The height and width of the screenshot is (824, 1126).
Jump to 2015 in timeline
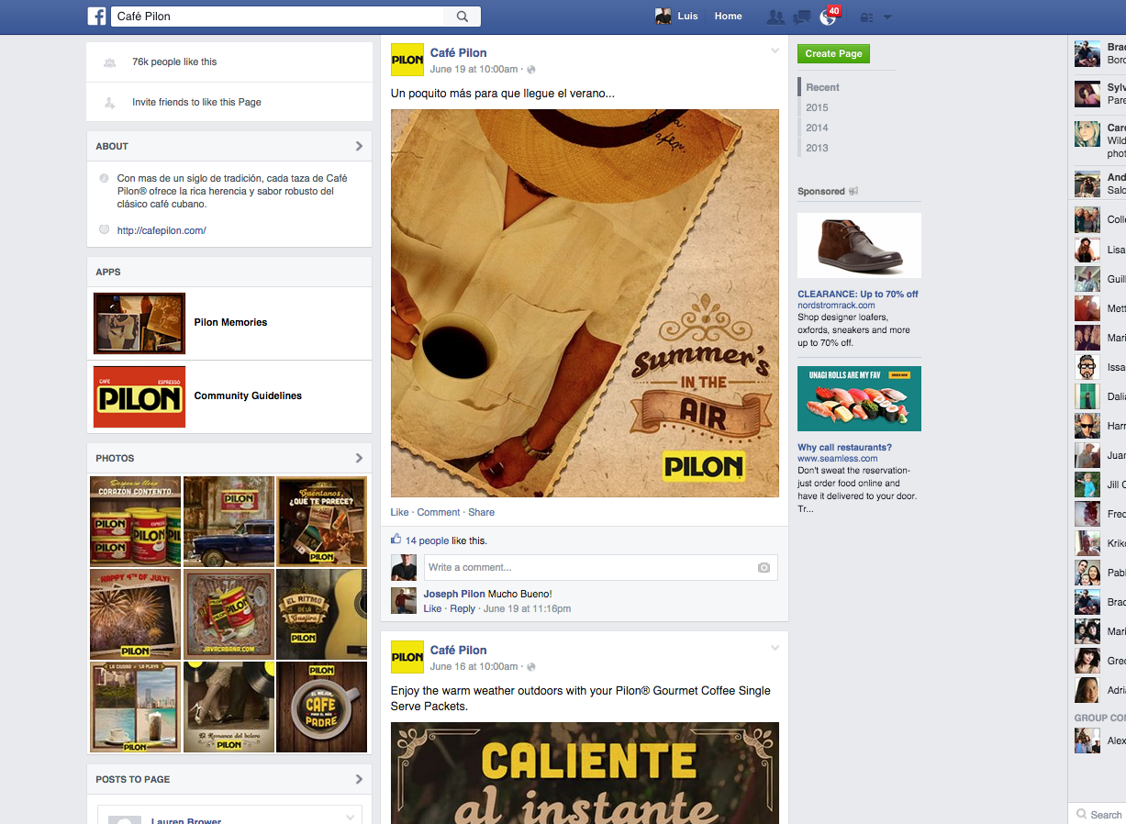click(817, 107)
